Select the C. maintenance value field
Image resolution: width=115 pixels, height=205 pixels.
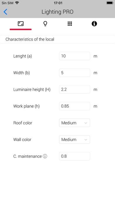tap(75, 156)
